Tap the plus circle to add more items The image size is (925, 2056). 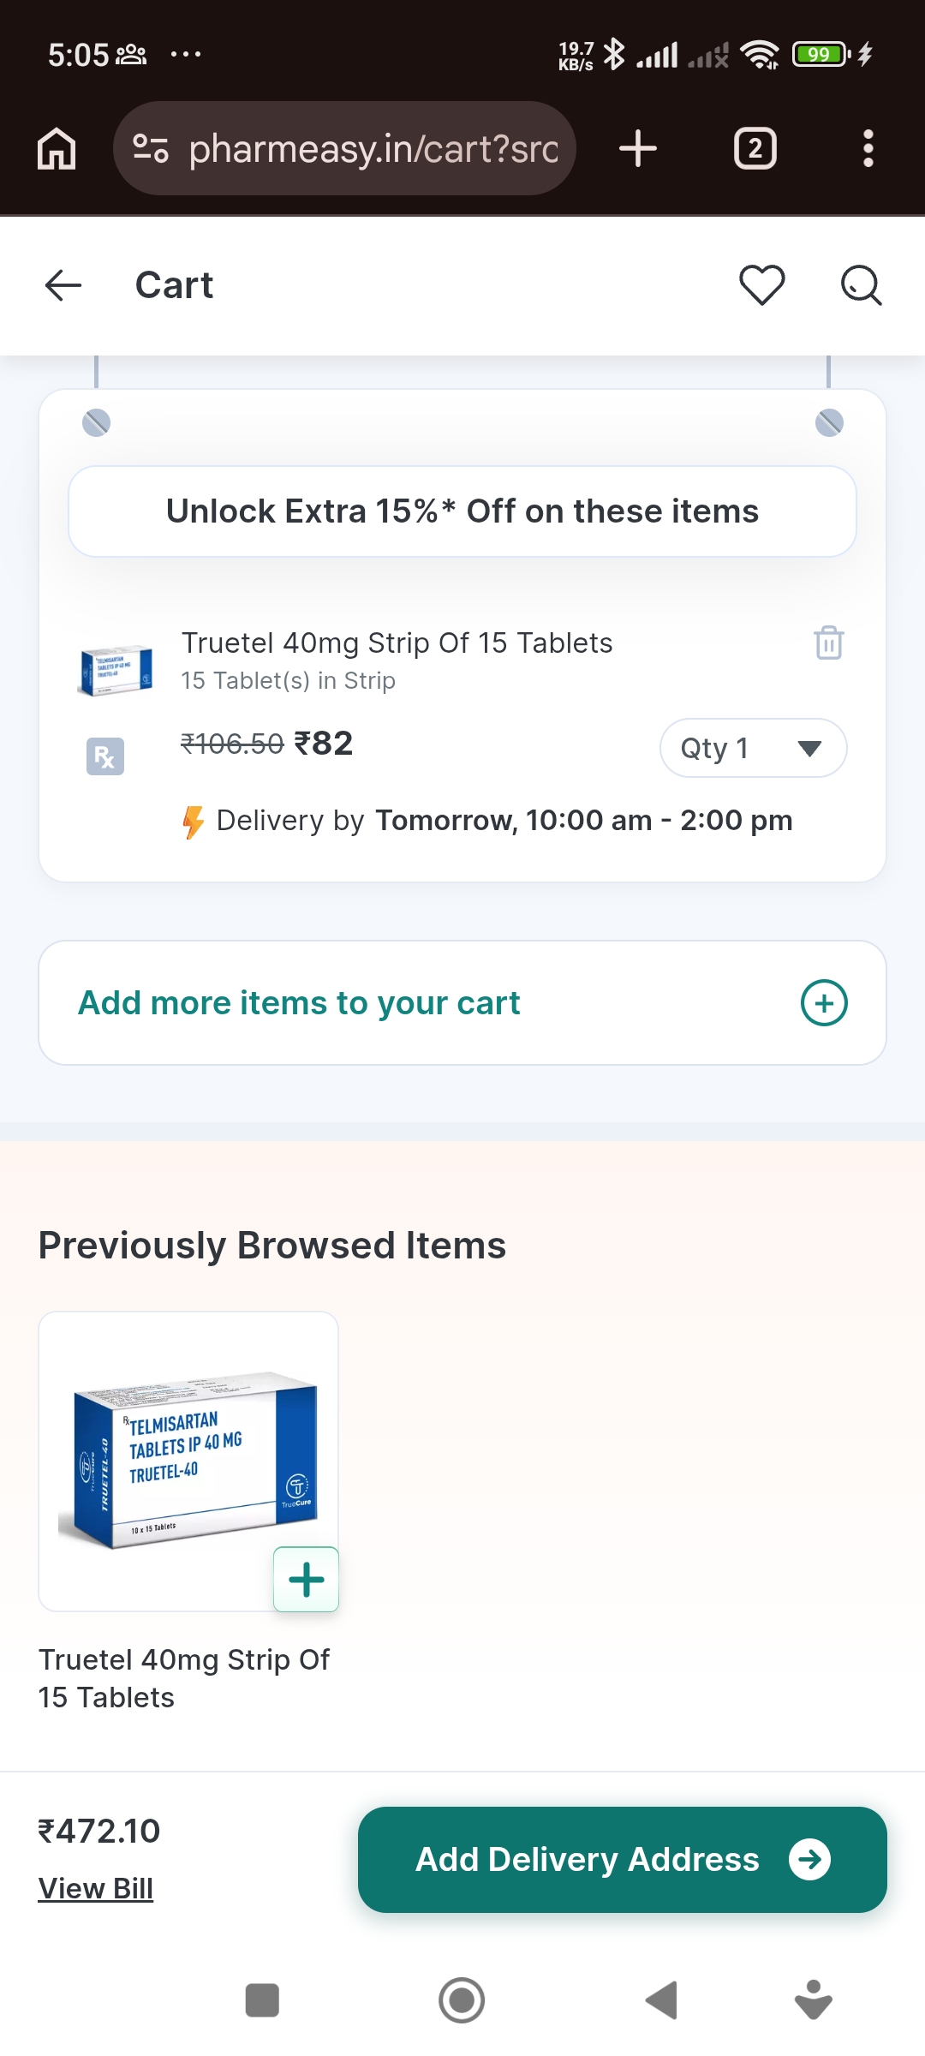coord(824,1003)
